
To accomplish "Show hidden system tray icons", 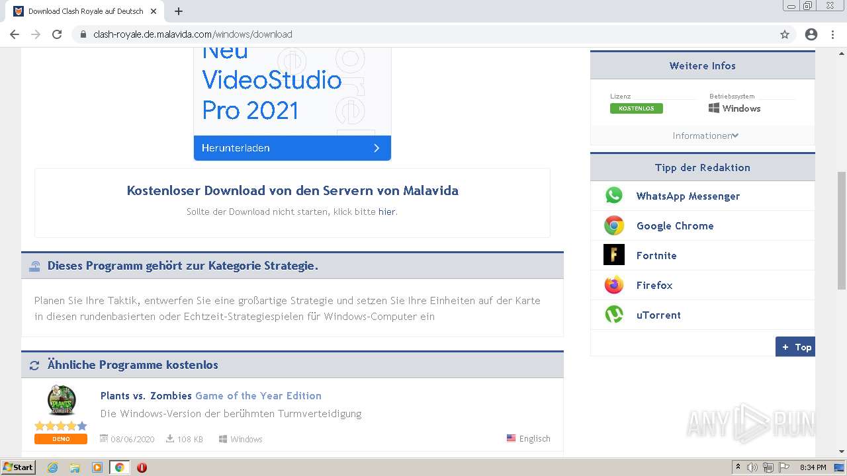I will 738,467.
